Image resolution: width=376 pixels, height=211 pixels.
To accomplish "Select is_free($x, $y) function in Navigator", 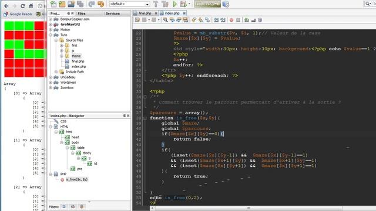I will 76,179.
